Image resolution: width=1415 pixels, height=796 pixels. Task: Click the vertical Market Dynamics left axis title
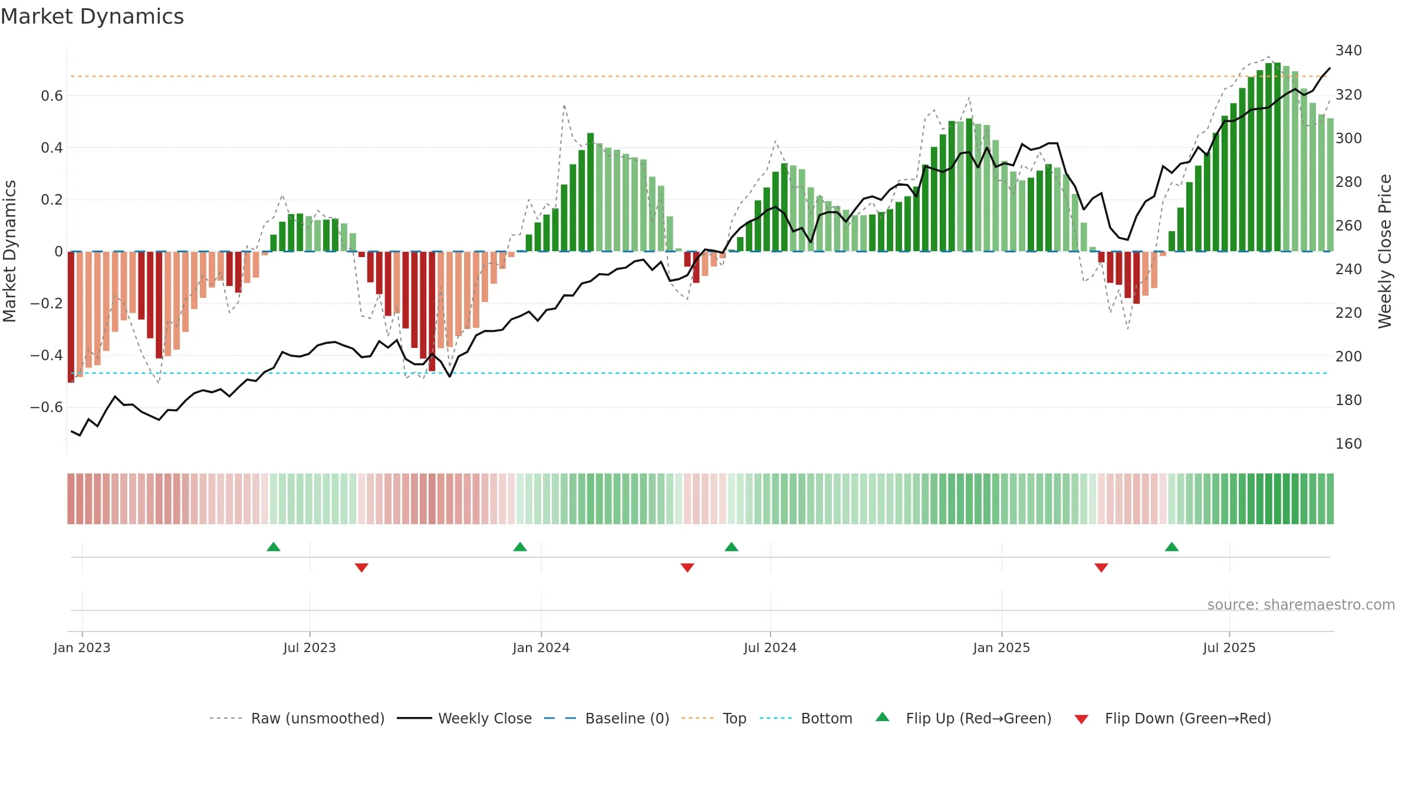9,251
